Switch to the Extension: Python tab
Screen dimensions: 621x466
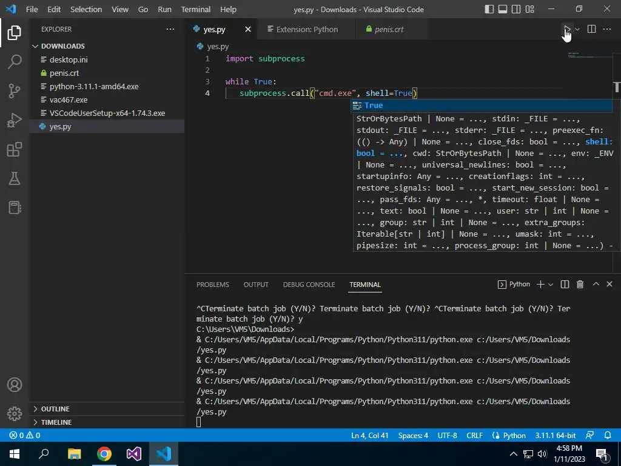306,29
